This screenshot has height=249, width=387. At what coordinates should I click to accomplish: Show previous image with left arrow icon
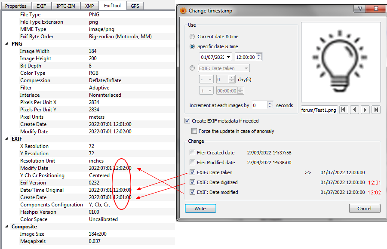[x=354, y=110]
